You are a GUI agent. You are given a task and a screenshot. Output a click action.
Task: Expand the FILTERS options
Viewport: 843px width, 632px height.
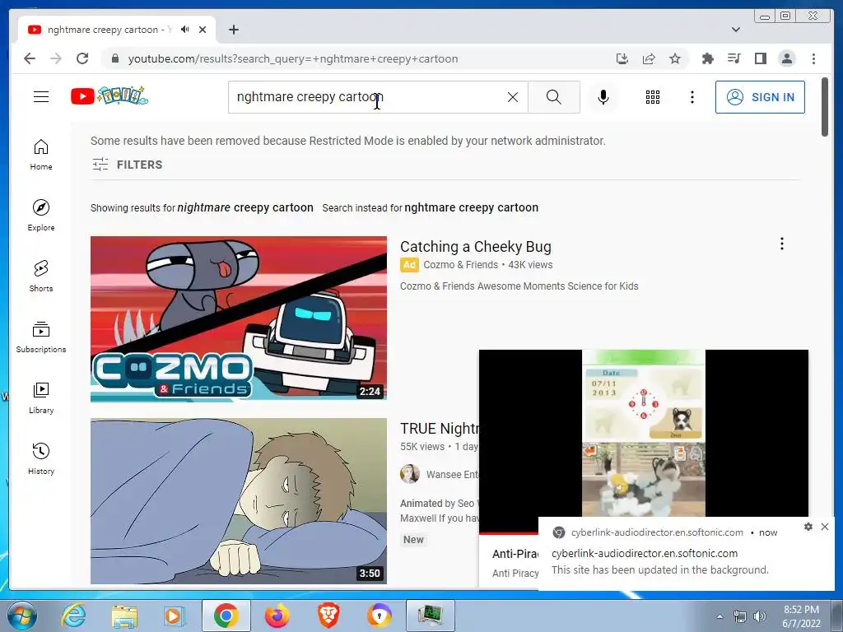pos(127,165)
